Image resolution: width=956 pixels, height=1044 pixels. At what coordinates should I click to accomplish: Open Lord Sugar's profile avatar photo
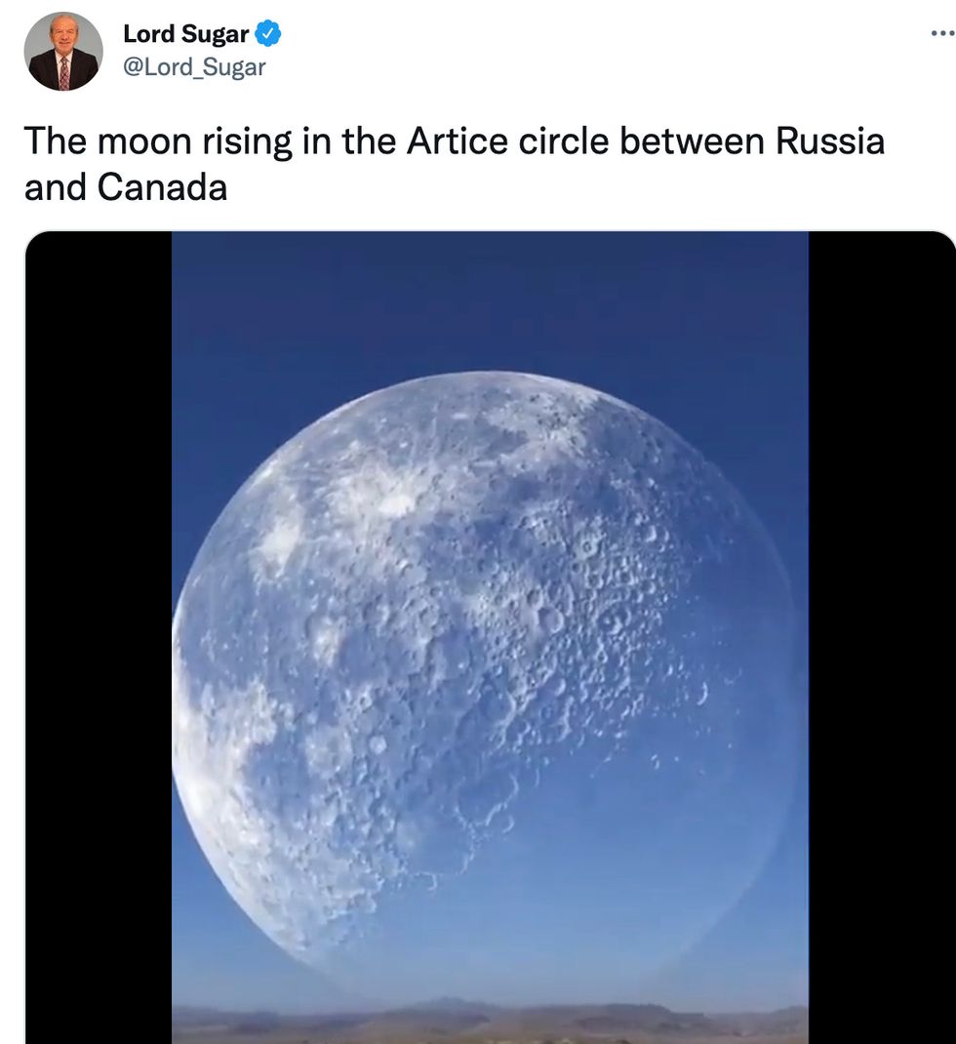tap(63, 52)
